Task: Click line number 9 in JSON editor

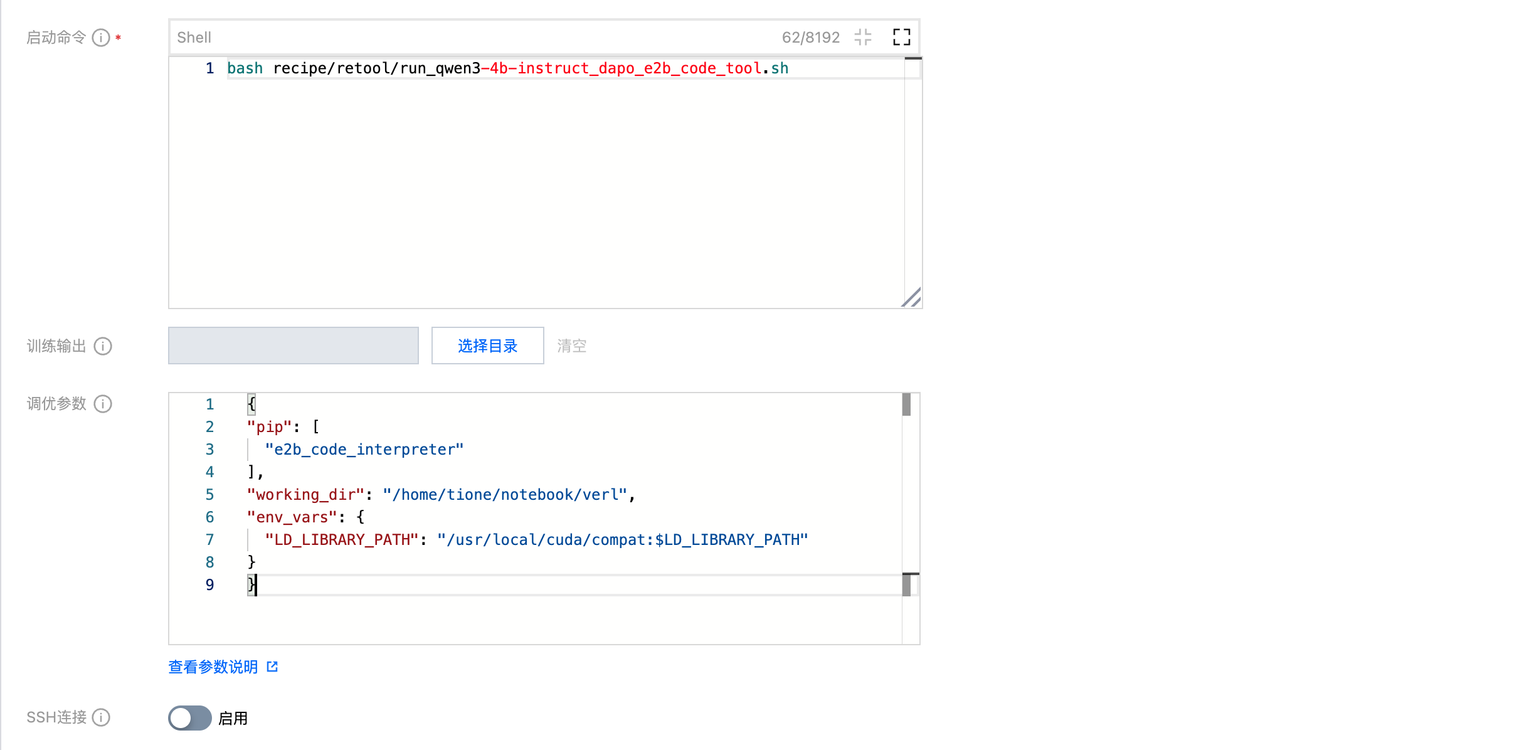Action: pyautogui.click(x=209, y=585)
